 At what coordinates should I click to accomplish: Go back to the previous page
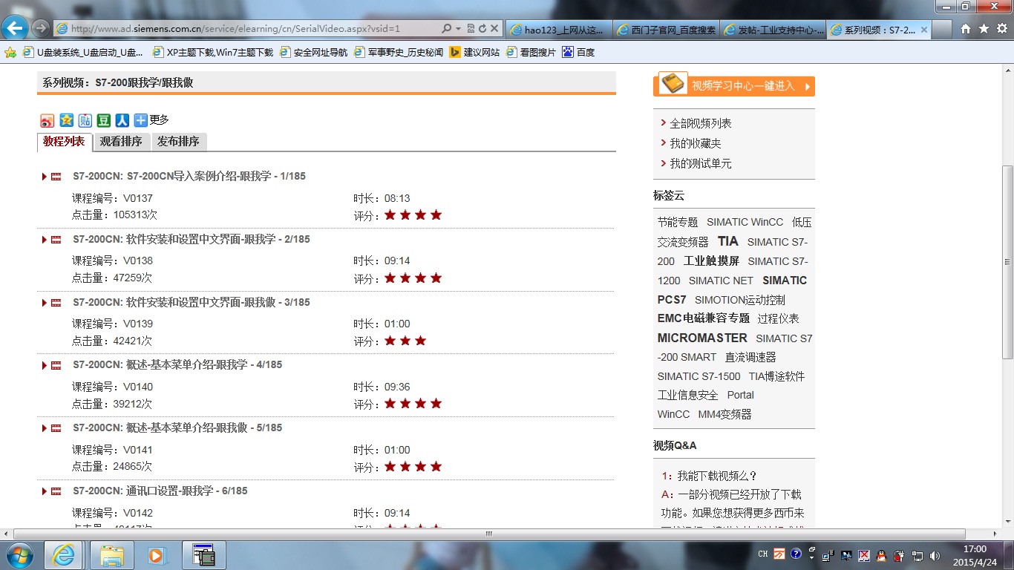click(x=16, y=29)
